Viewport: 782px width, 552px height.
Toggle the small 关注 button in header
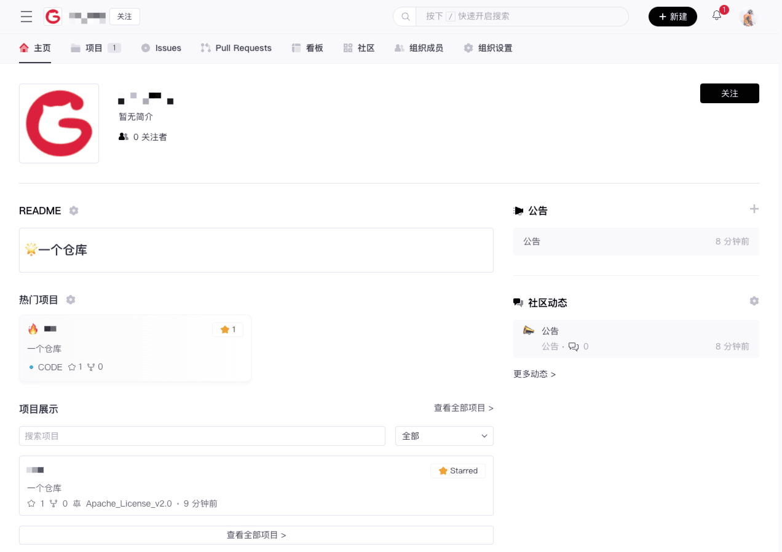[125, 17]
